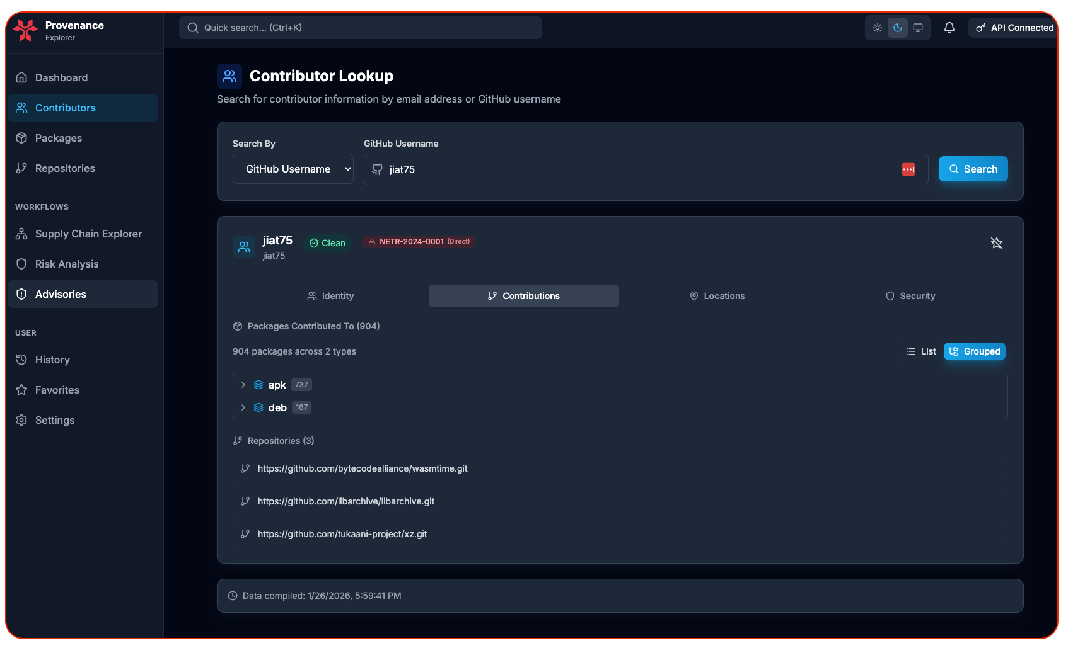
Task: Enable Grouped view for packages
Action: coord(975,351)
